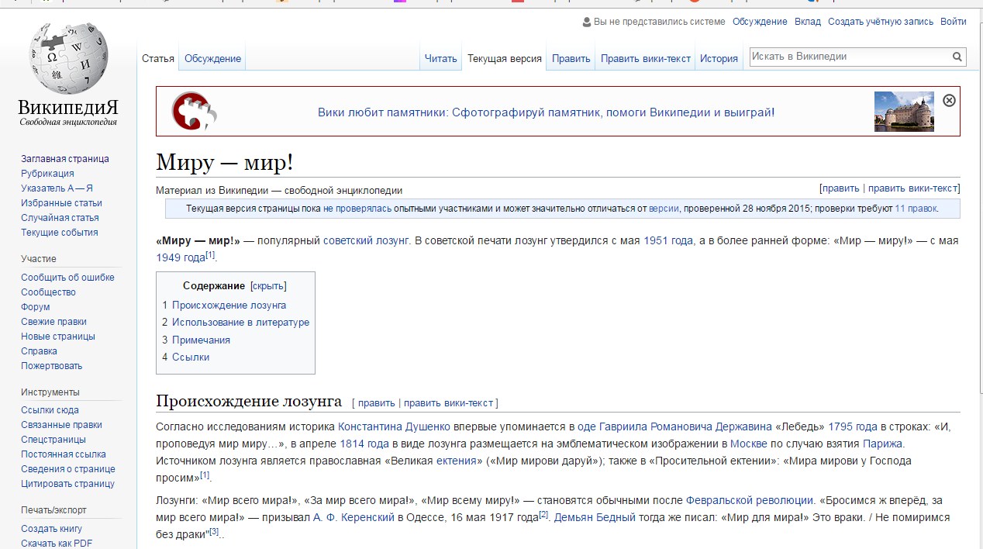Screen dimensions: 983x549
Task: Click 'Скачать как PDF'
Action: tap(57, 543)
